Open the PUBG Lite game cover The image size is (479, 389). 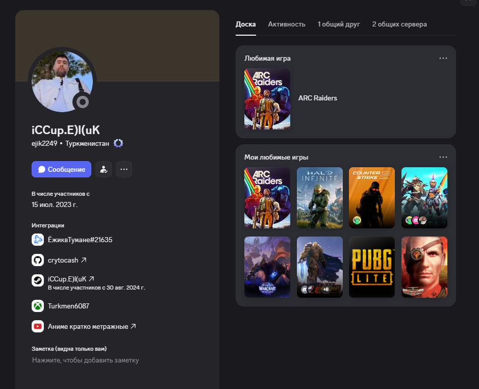coord(372,267)
